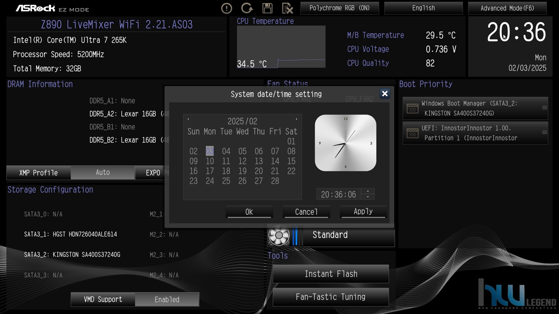Select day 28 in the calendar
Screen dimensions: 559x314
click(275, 181)
